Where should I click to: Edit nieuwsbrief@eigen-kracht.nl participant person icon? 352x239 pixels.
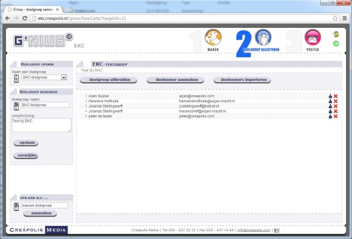330,111
